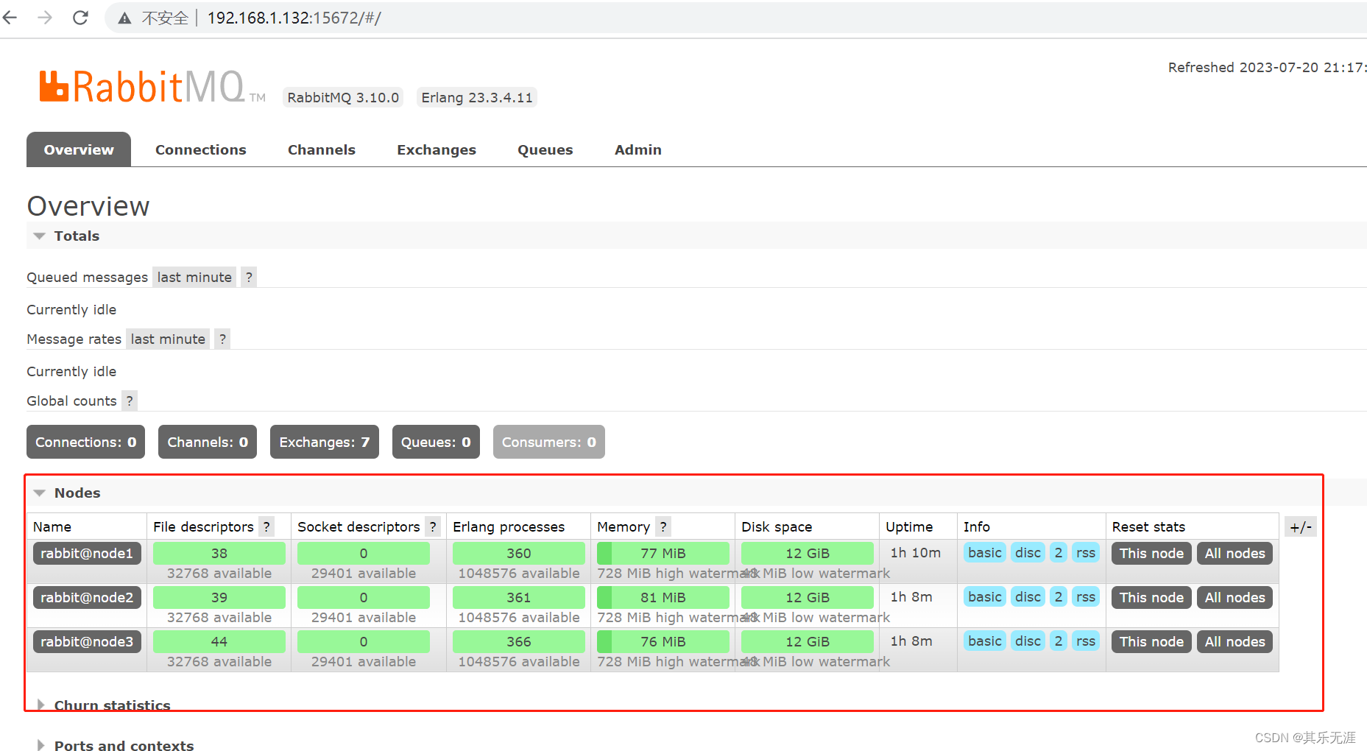The image size is (1367, 751).
Task: Click node1 uptime 1h 10m
Action: (x=916, y=552)
